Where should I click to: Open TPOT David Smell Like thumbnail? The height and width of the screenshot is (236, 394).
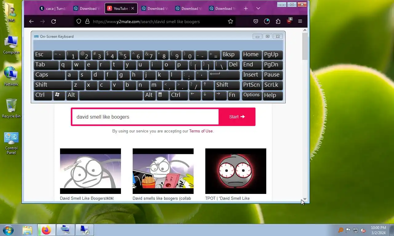[x=236, y=171]
